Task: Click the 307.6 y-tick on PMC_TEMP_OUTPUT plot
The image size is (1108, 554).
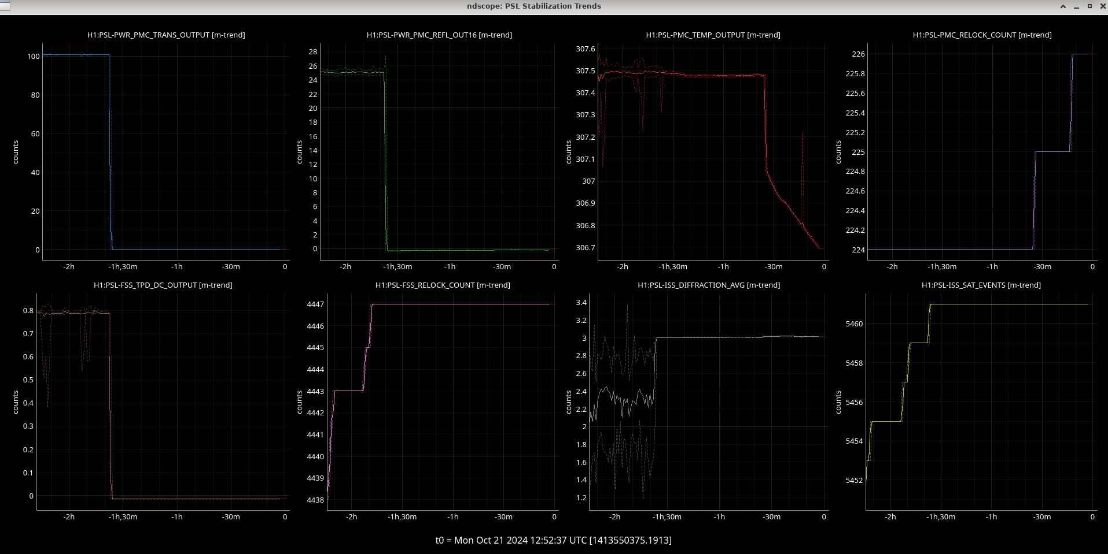Action: 586,49
